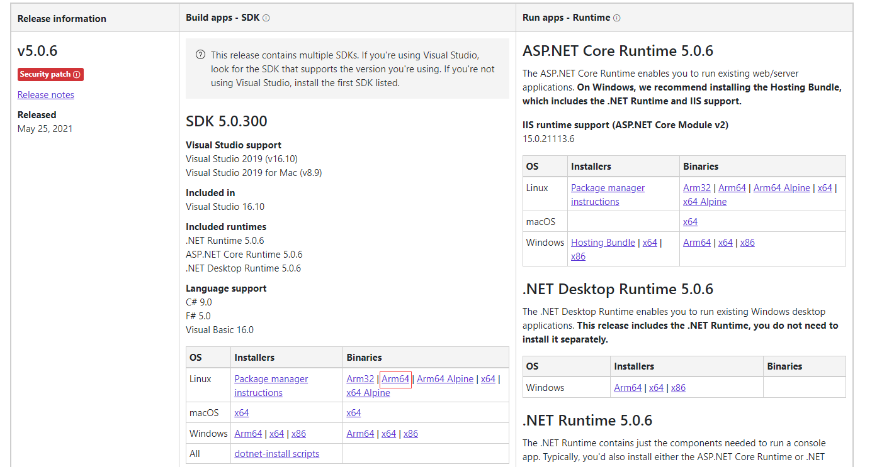Download .NET Desktop Runtime Windows Arm64 installer
This screenshot has width=877, height=467.
pos(628,388)
